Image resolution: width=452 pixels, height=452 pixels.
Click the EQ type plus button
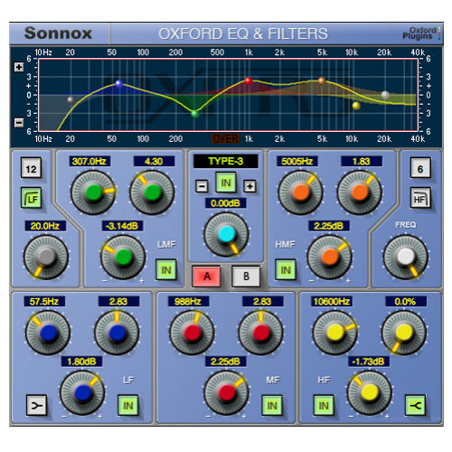pos(250,186)
